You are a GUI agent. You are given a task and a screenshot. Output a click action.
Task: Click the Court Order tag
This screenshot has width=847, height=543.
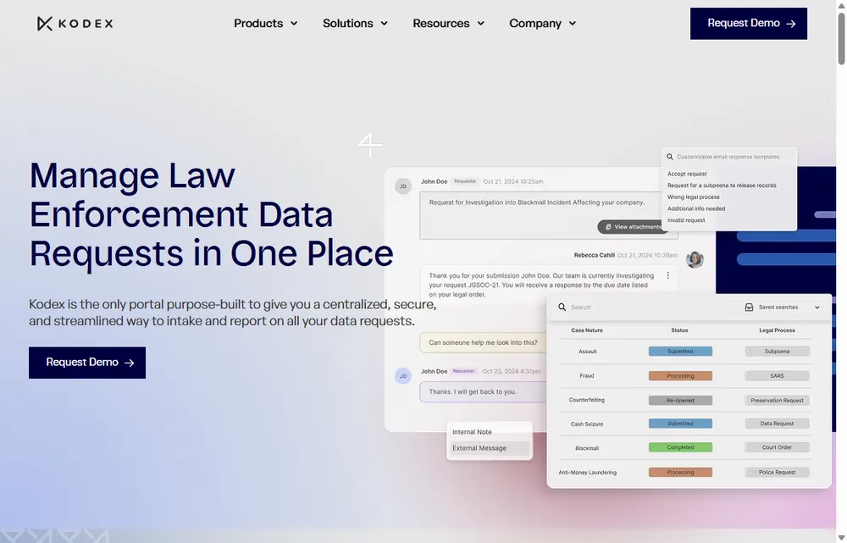[x=777, y=447]
